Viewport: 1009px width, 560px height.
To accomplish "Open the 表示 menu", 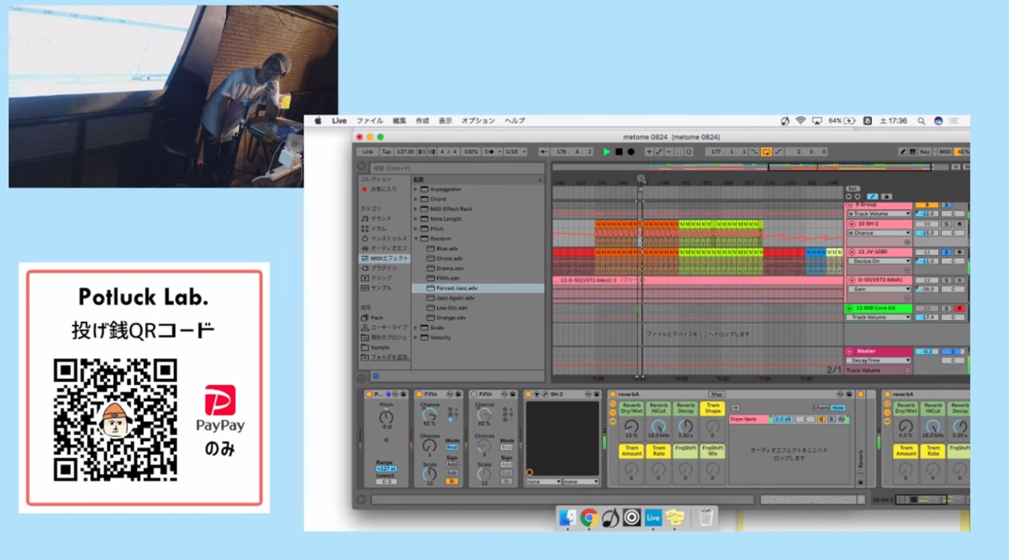I will 445,121.
